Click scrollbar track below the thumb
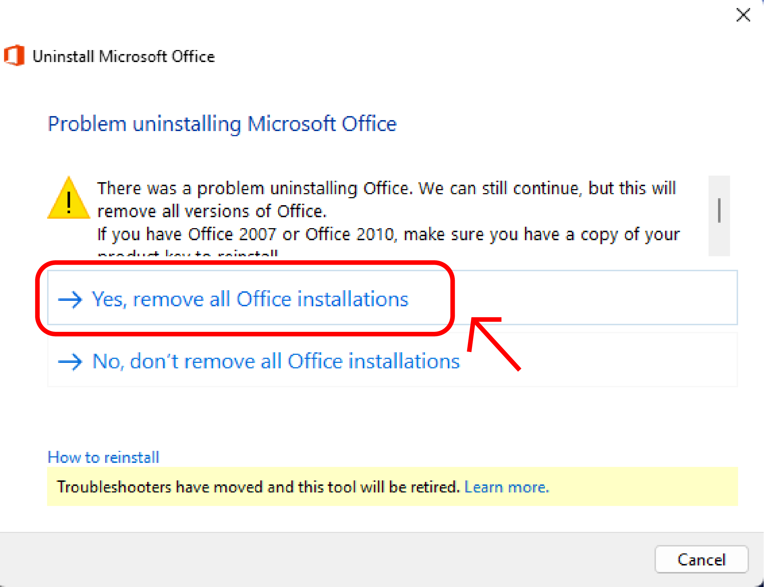Image resolution: width=764 pixels, height=587 pixels. coord(719,240)
